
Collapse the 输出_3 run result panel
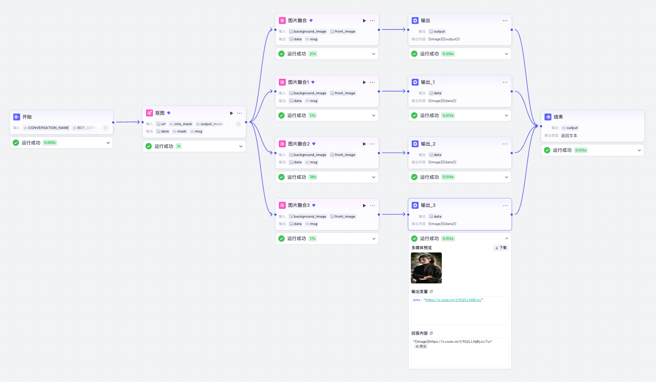click(506, 239)
